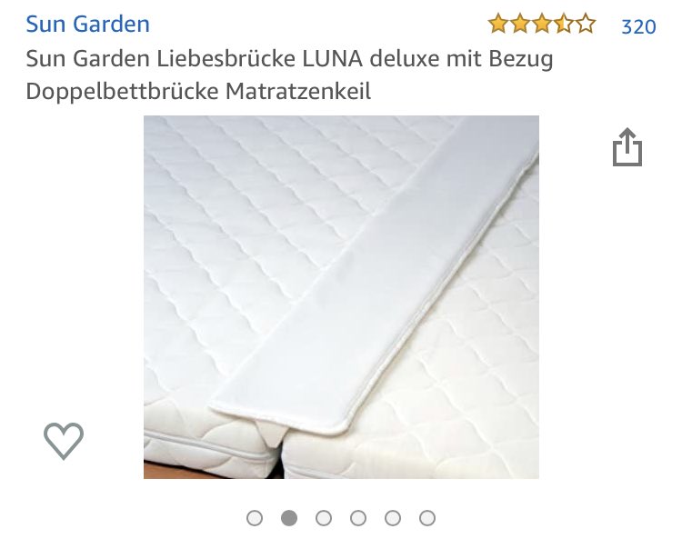
Task: Switch to the third image dot
Action: [324, 518]
